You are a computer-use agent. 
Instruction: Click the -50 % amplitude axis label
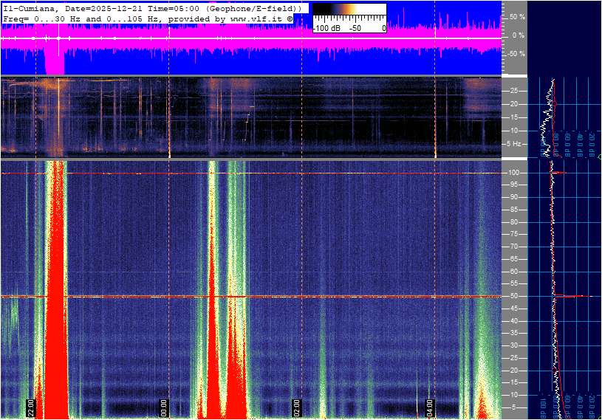516,54
